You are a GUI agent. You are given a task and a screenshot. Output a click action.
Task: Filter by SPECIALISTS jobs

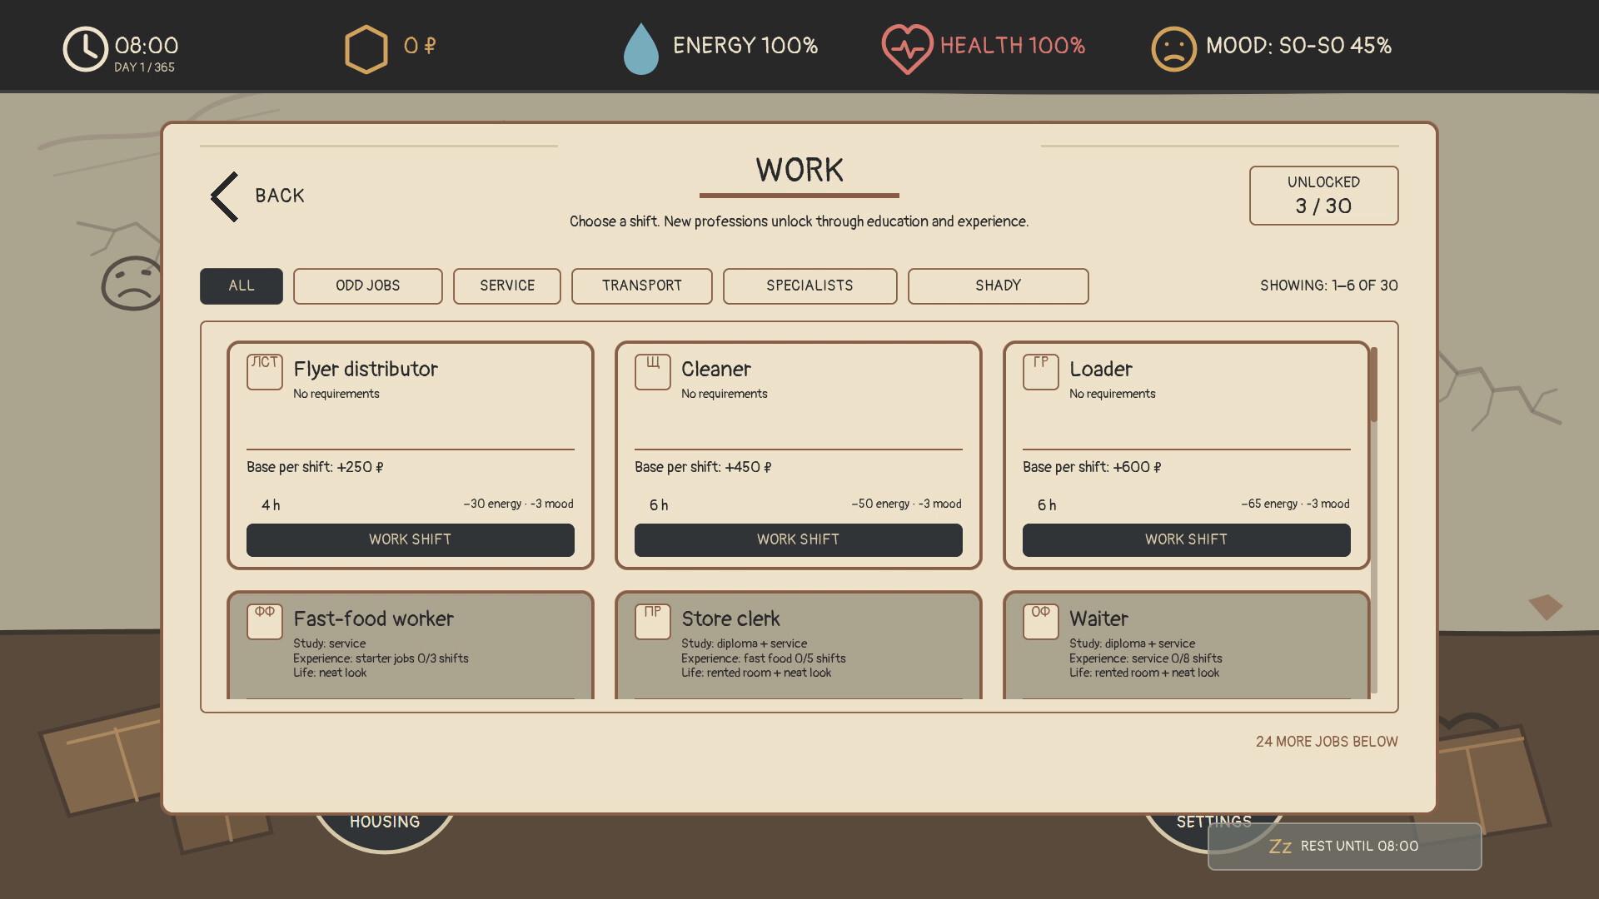pyautogui.click(x=810, y=286)
